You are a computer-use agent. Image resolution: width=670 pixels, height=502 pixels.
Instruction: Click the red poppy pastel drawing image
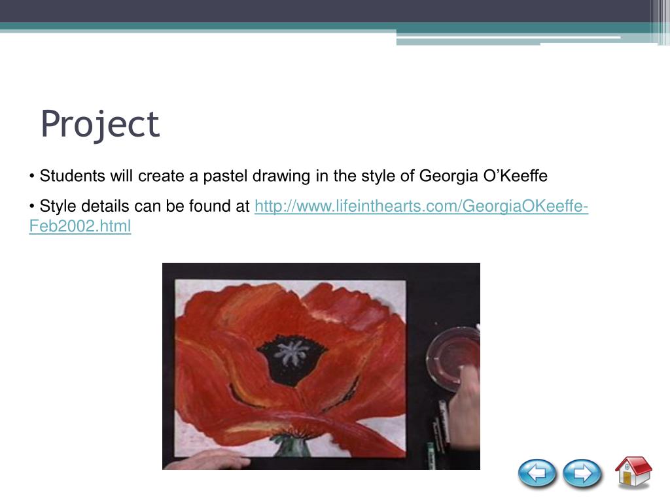(321, 366)
